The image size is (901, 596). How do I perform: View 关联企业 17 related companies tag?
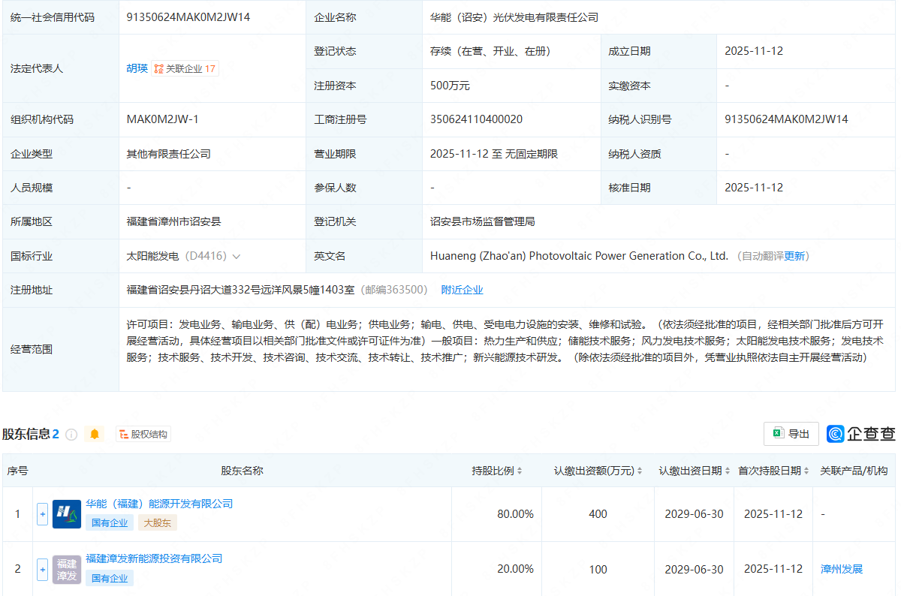[x=185, y=68]
